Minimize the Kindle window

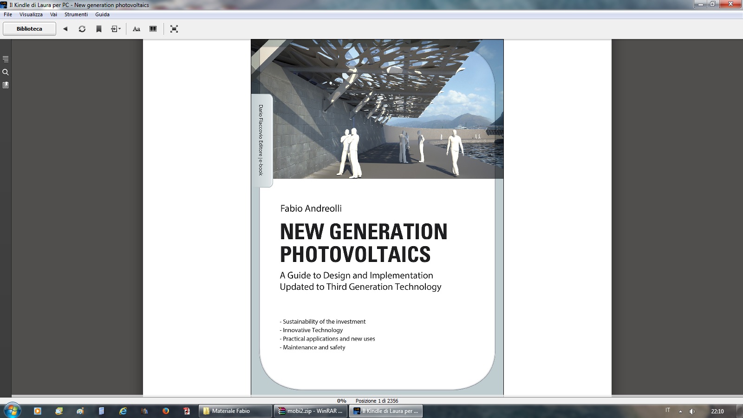[700, 4]
